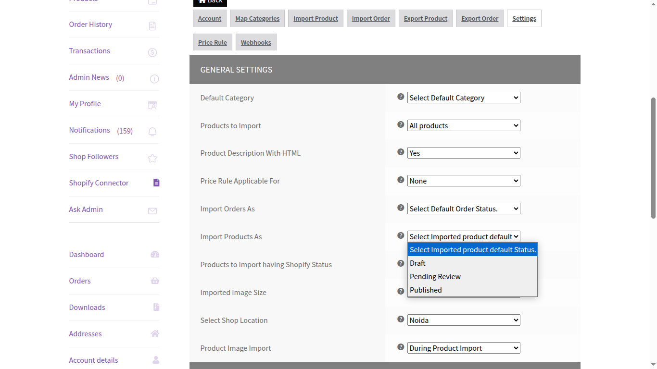Choose Published for imported products
This screenshot has width=657, height=369.
click(x=426, y=290)
